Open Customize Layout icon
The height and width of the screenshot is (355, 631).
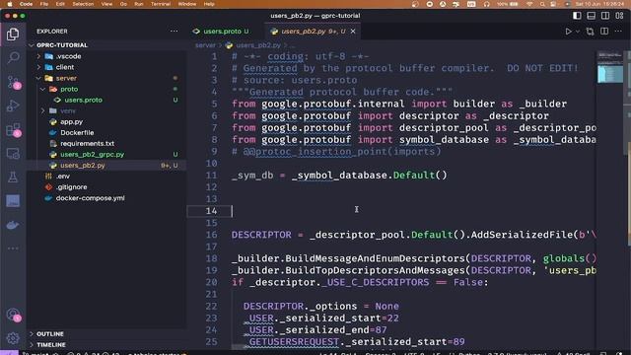pyautogui.click(x=619, y=16)
